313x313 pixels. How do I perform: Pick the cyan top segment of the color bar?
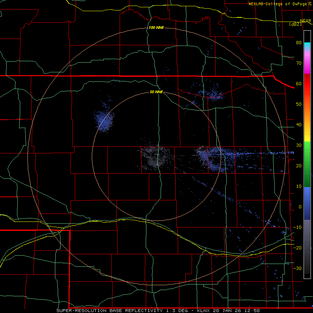[307, 45]
